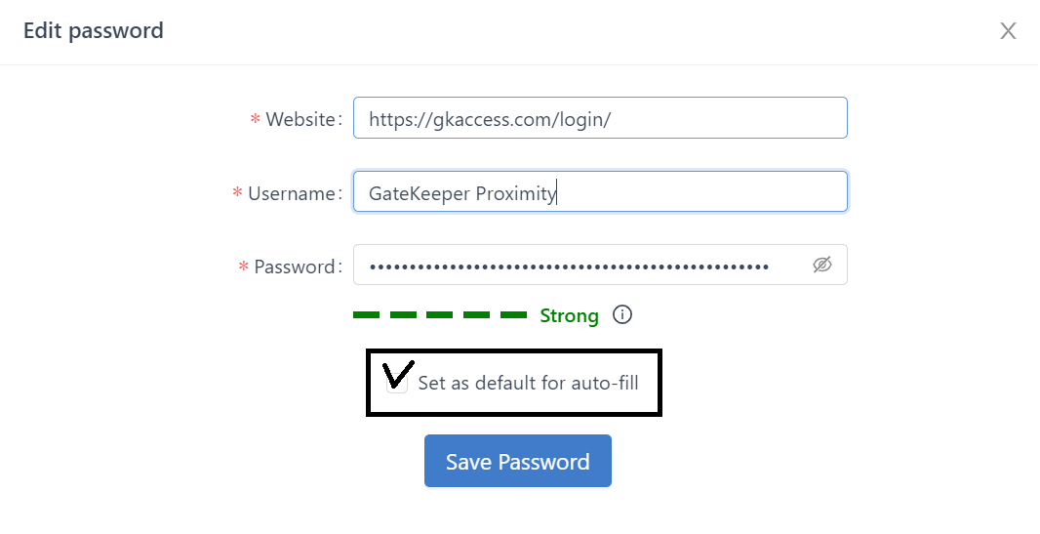This screenshot has height=534, width=1040.
Task: Click the Password field label
Action: pos(295,267)
